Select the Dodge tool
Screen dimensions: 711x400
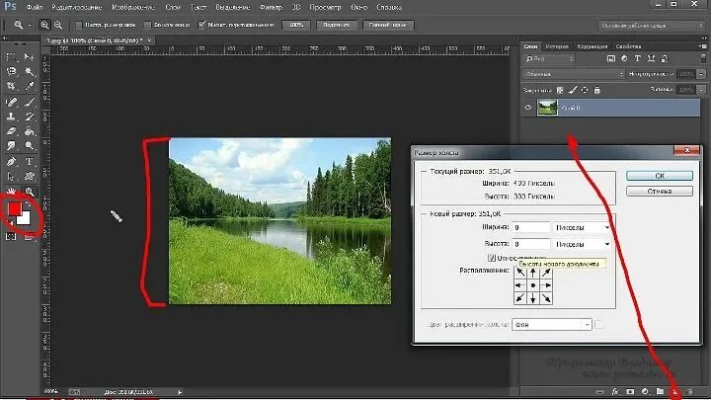(30, 146)
